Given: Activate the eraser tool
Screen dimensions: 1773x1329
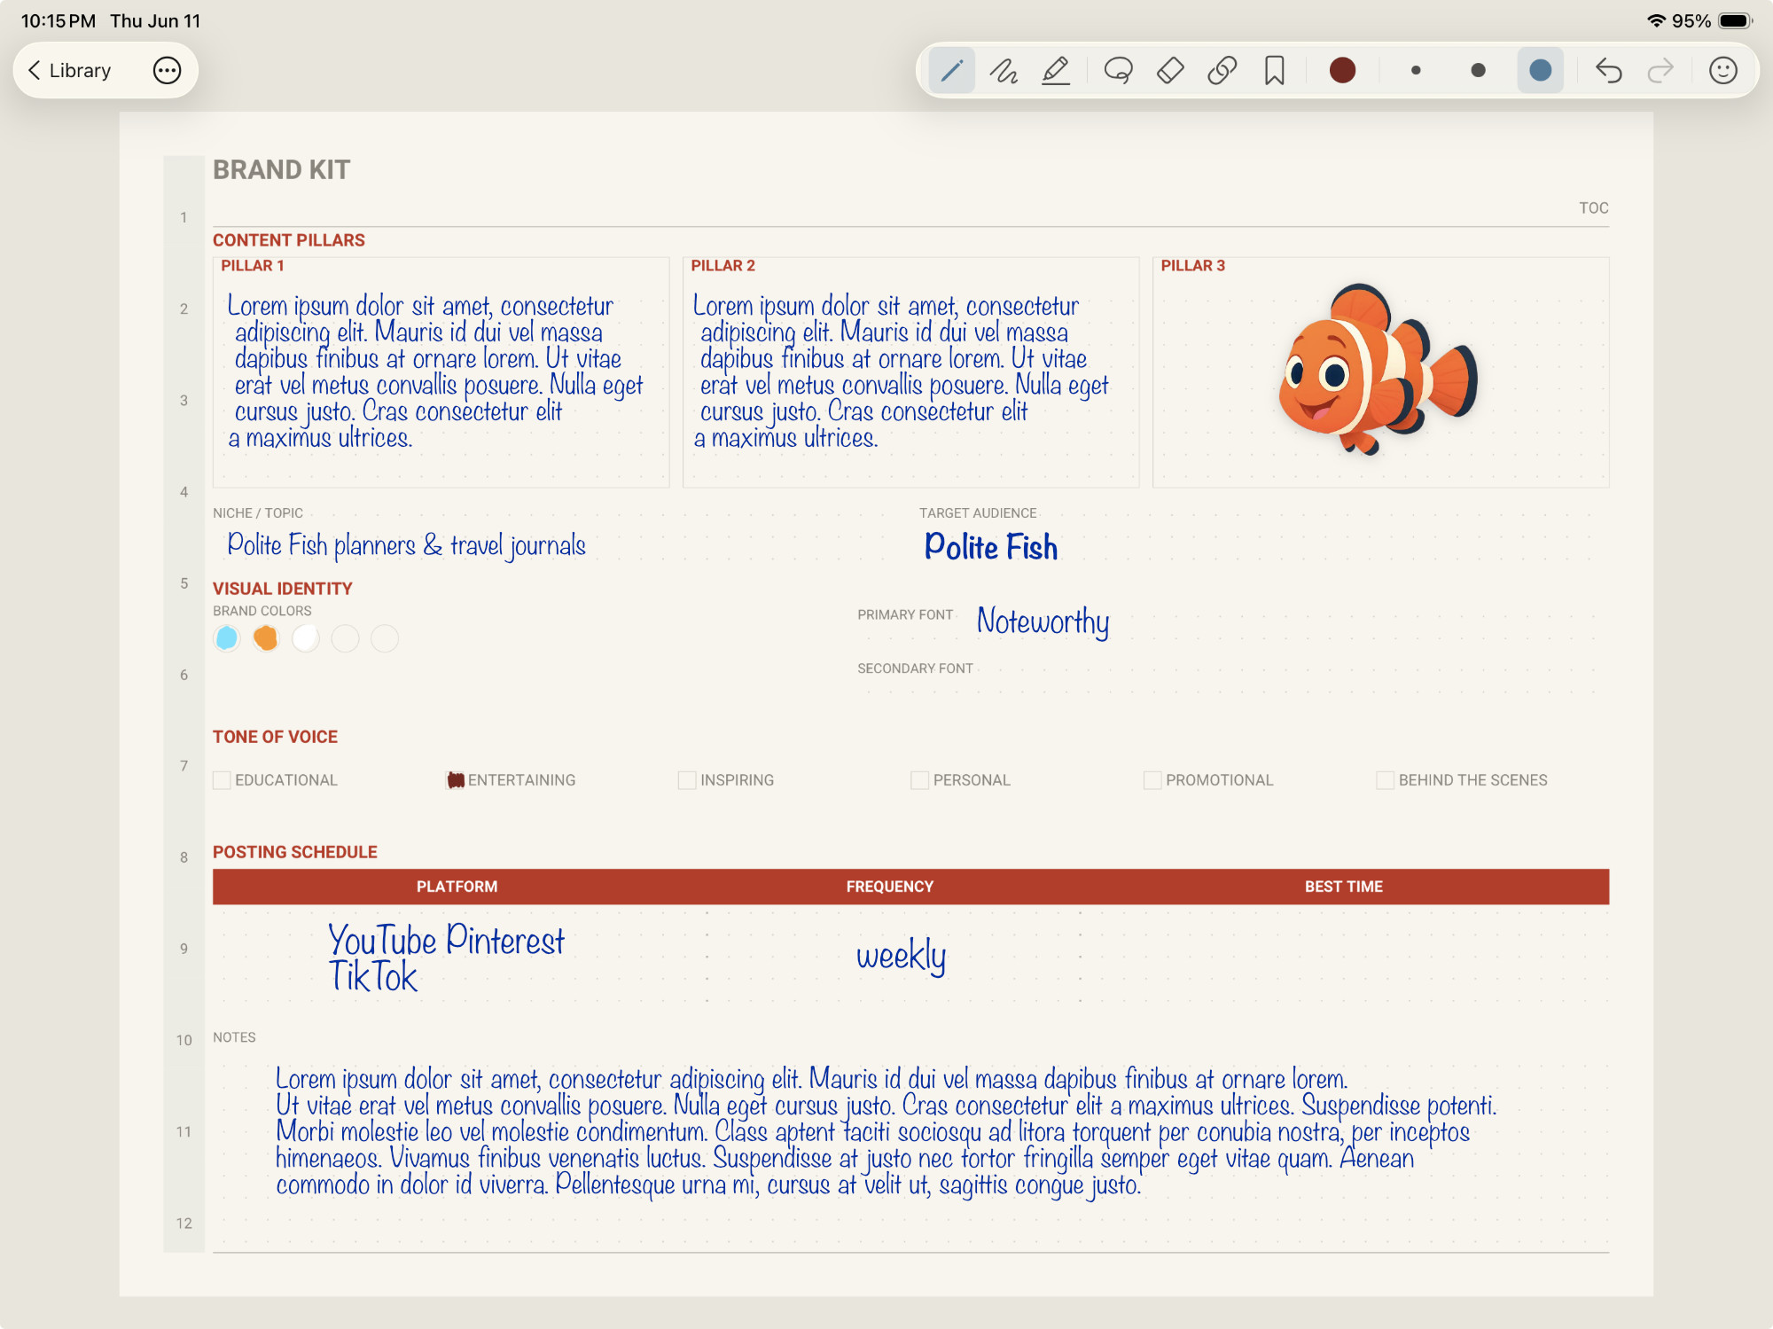Looking at the screenshot, I should click(x=1170, y=70).
